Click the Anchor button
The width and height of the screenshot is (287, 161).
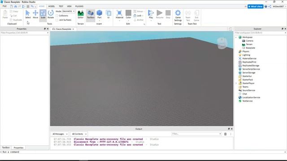point(139,20)
